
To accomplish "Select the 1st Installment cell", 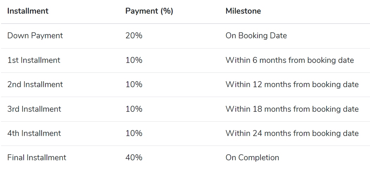I will click(x=34, y=60).
